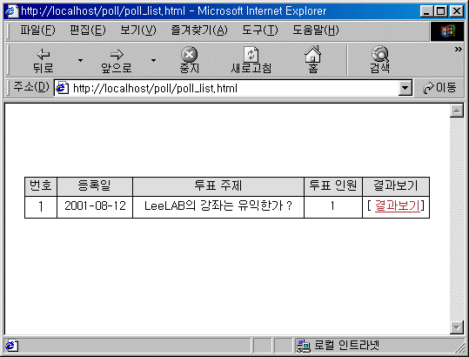Click the vertical scrollbar down arrow
Viewport: 469px width, 357px height.
pyautogui.click(x=457, y=327)
